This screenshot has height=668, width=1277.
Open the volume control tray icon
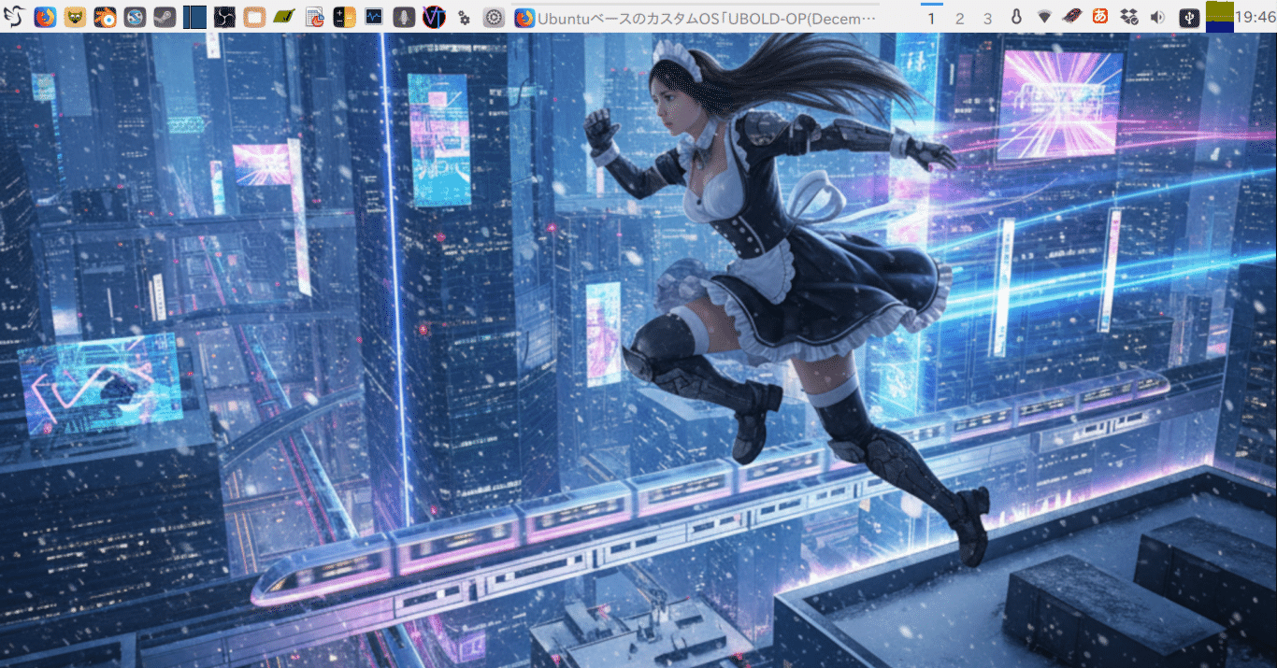[x=1157, y=17]
